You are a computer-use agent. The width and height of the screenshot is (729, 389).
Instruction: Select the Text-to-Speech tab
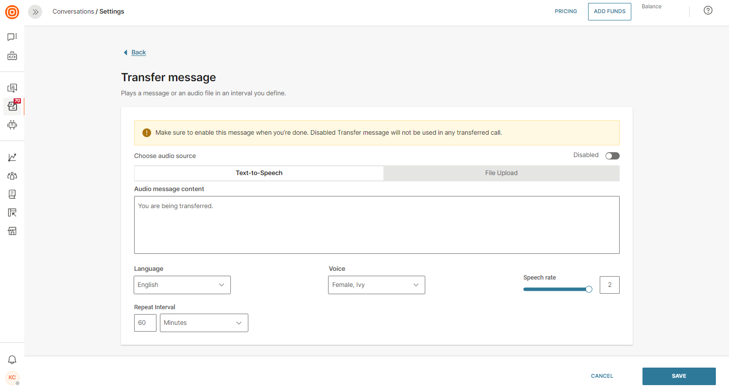[259, 173]
